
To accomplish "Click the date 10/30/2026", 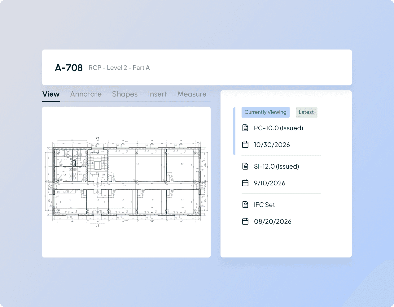I will pyautogui.click(x=272, y=145).
